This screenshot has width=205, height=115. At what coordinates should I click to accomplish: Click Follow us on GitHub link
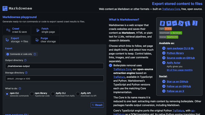pos(179,86)
